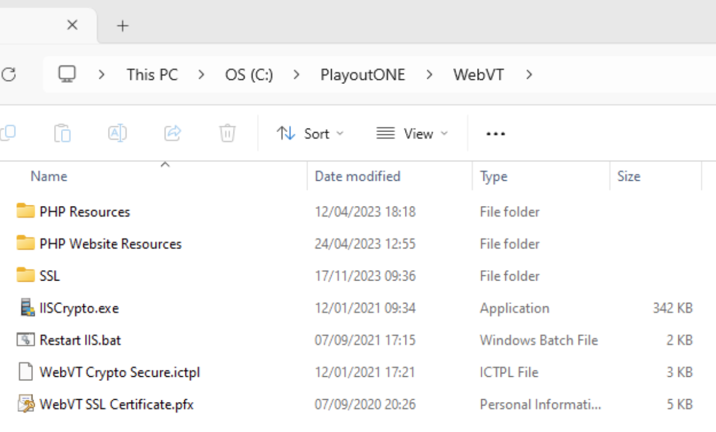The image size is (716, 432).
Task: Click the 342 KB size value
Action: click(673, 308)
